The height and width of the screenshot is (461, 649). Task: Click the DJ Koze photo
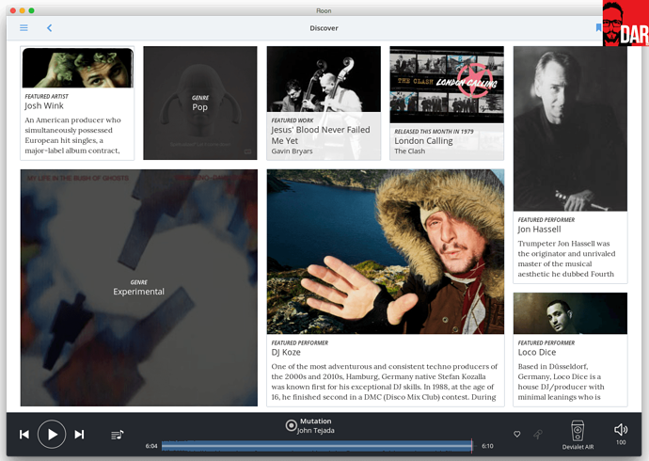tap(386, 251)
